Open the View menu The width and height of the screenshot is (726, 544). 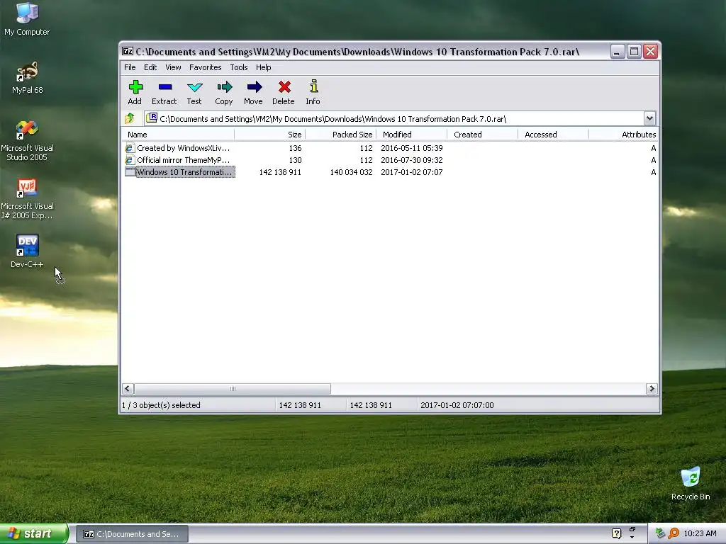[173, 67]
